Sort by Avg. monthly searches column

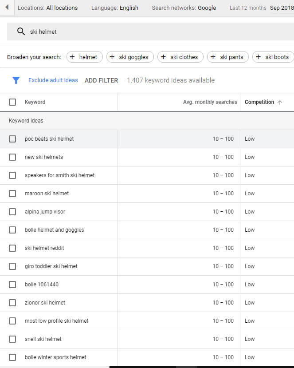[x=210, y=102]
